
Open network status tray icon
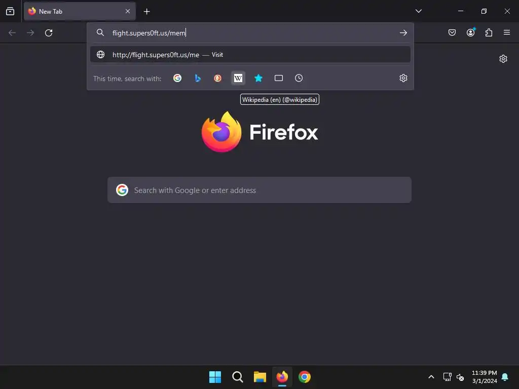(x=447, y=377)
